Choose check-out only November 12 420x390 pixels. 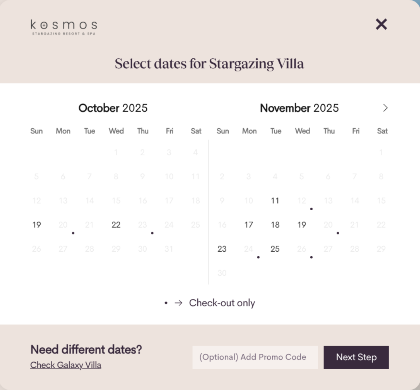[x=302, y=201]
